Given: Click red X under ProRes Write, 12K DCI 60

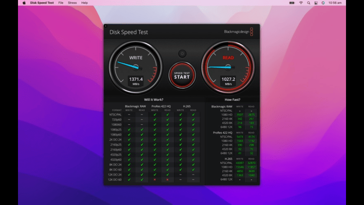Looking at the screenshot, I should [x=155, y=180].
